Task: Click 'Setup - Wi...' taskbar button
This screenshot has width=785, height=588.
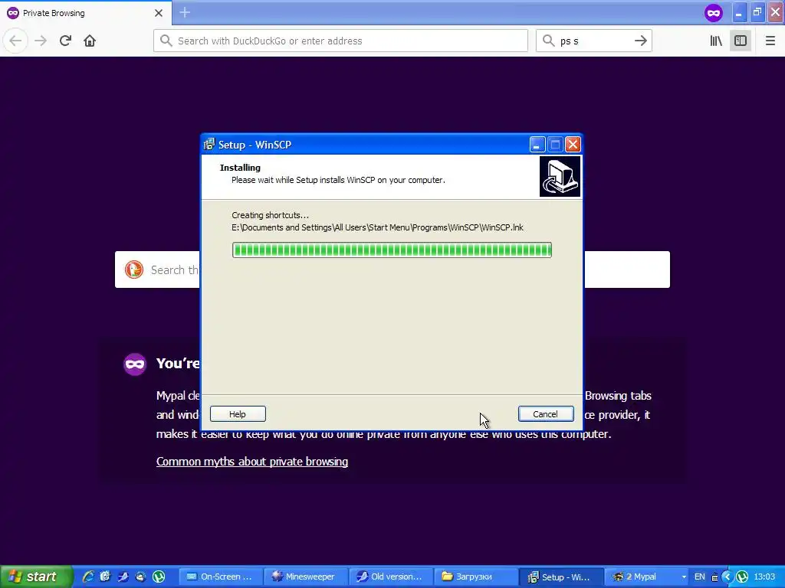Action: [x=560, y=577]
